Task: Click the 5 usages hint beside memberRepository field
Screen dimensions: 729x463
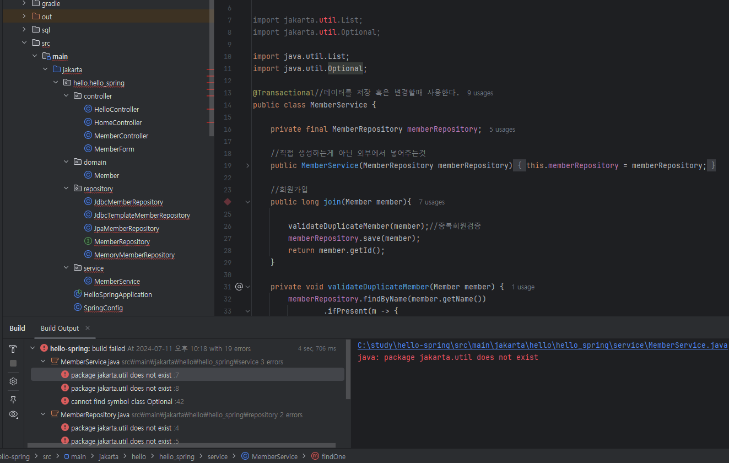Action: coord(502,130)
